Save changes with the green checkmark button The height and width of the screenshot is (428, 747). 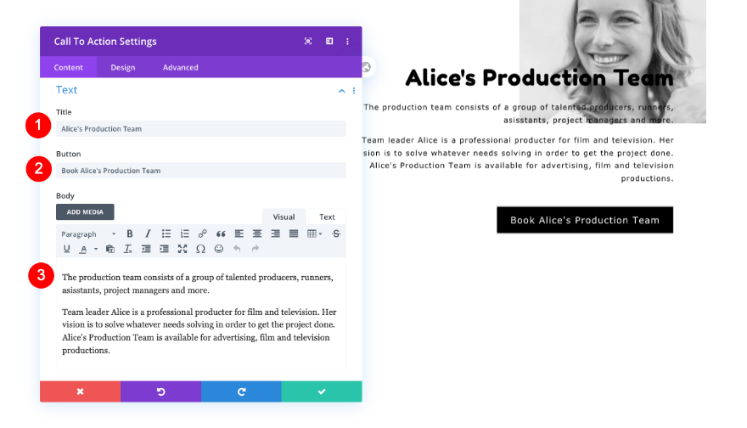[322, 391]
